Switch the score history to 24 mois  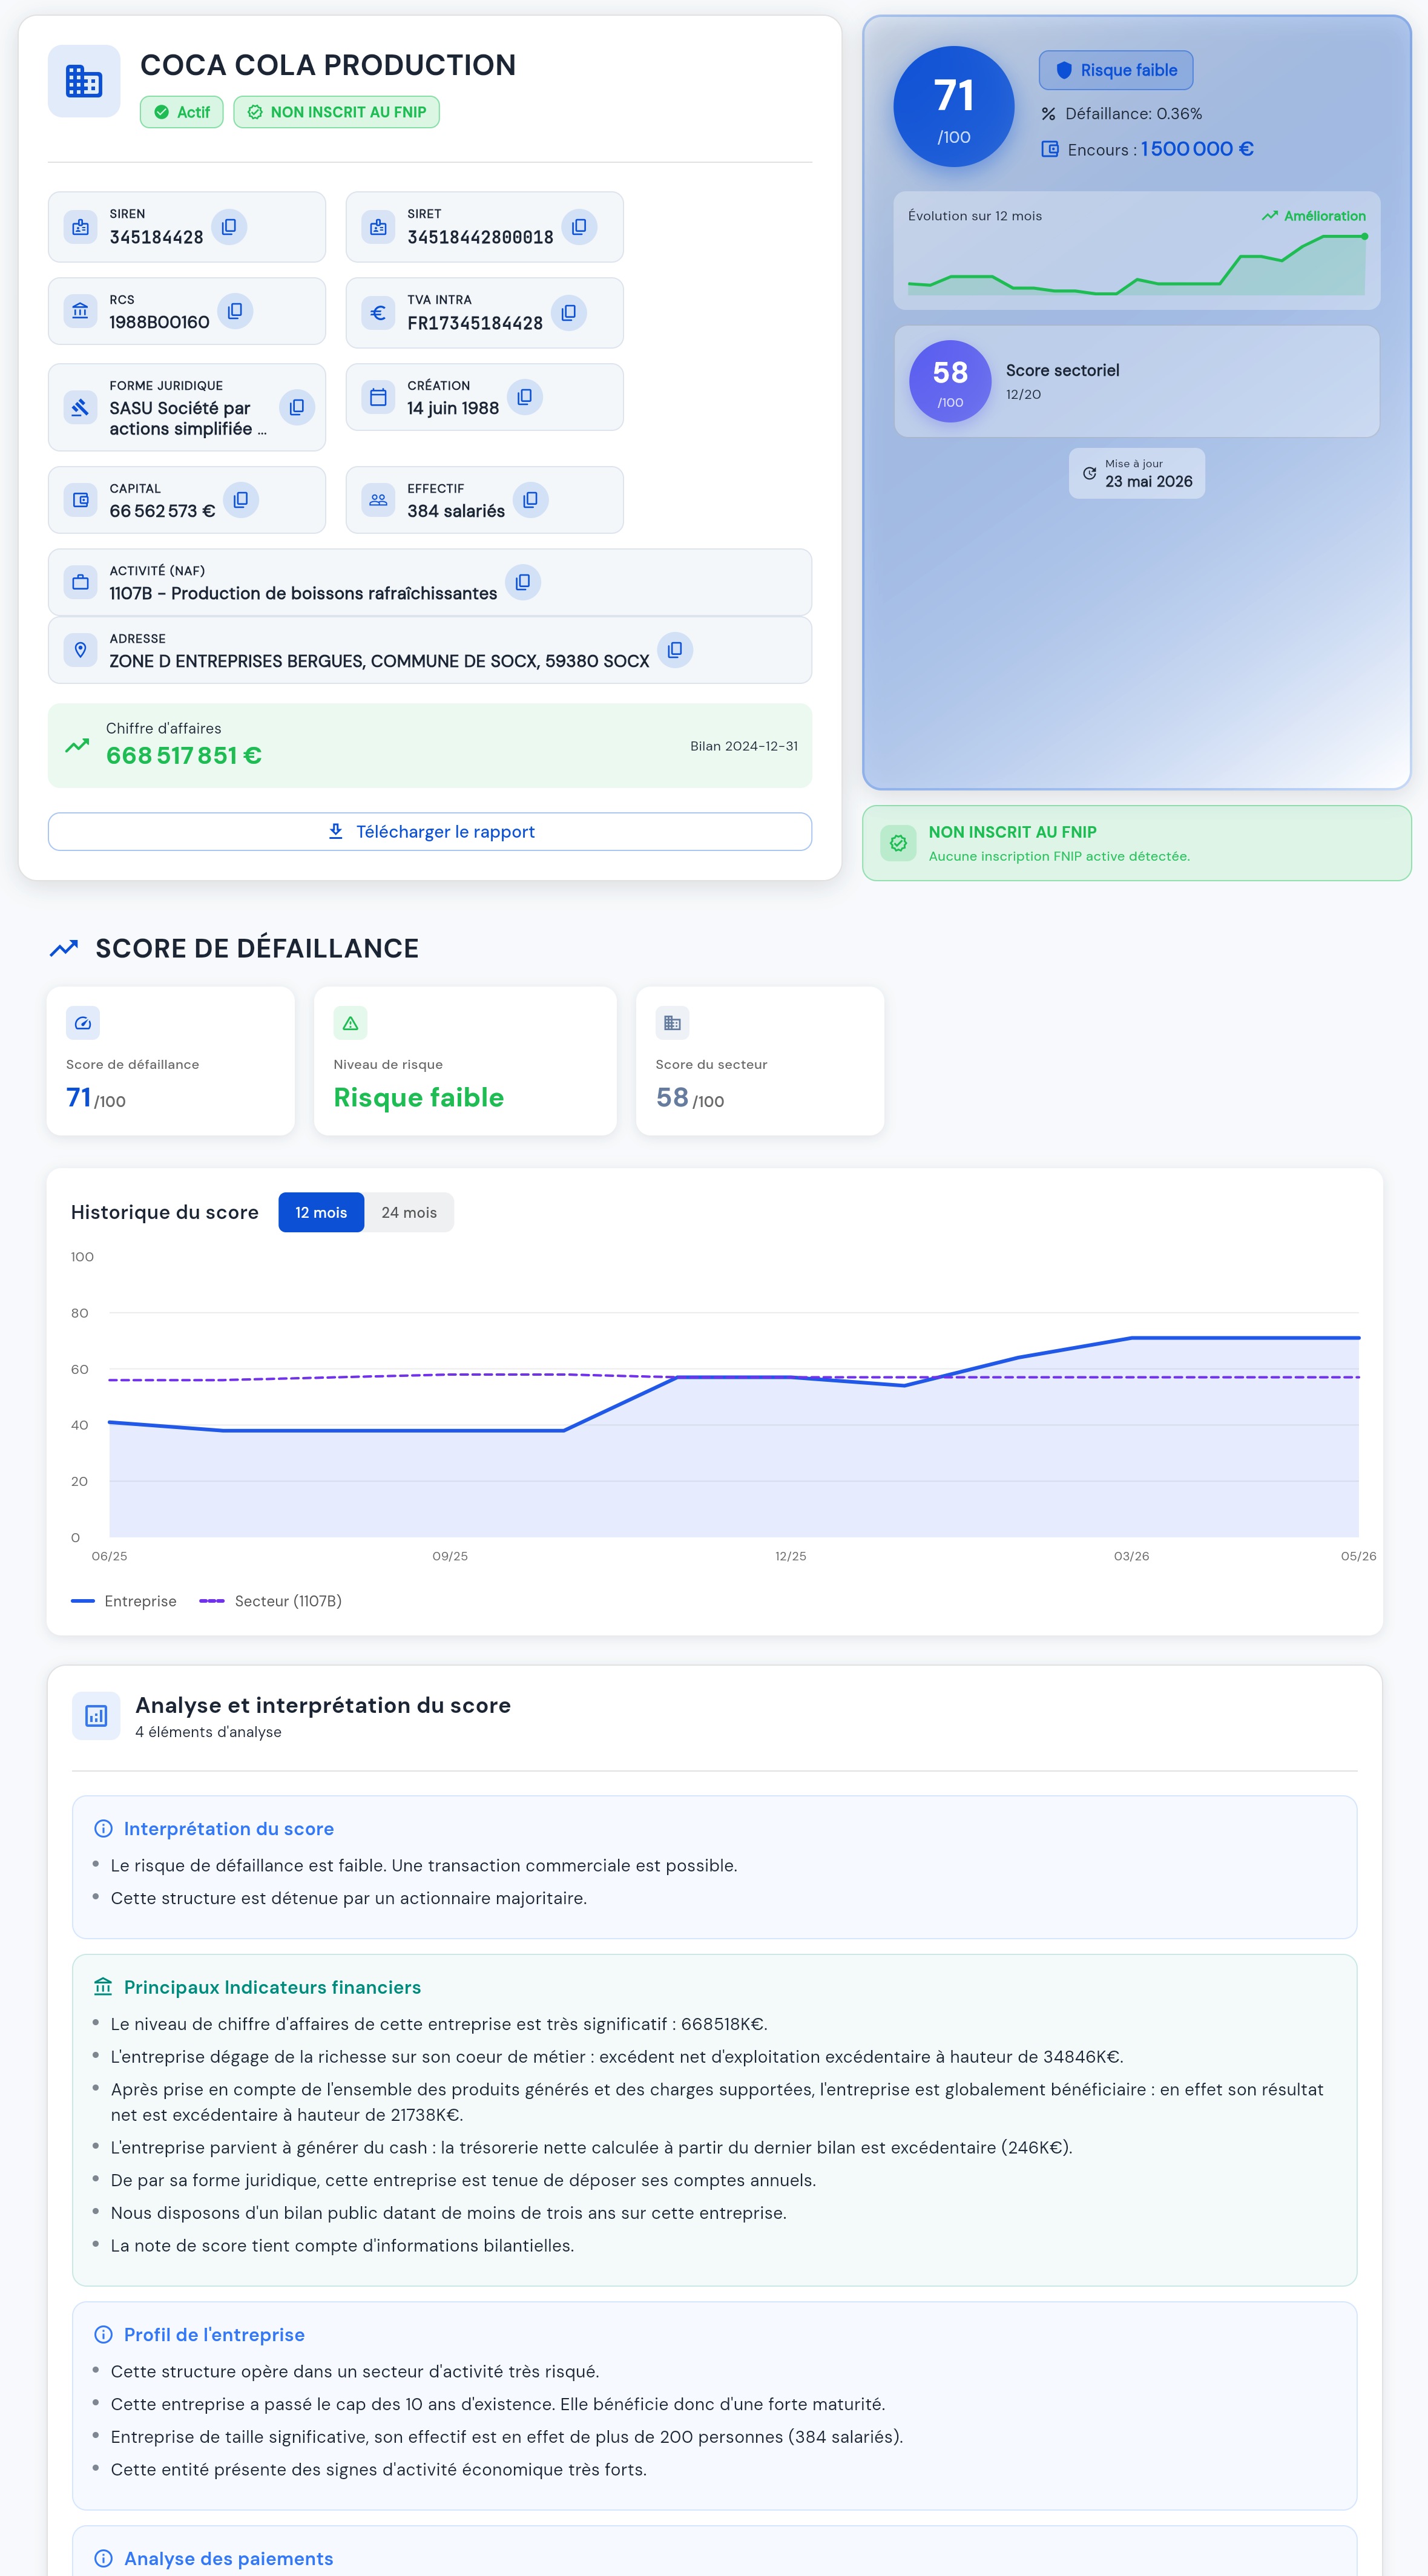click(x=409, y=1212)
